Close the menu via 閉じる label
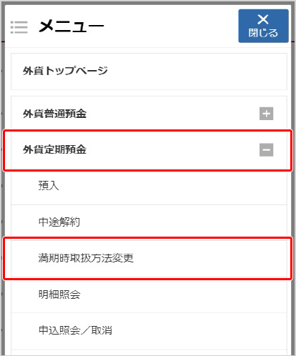 click(263, 33)
